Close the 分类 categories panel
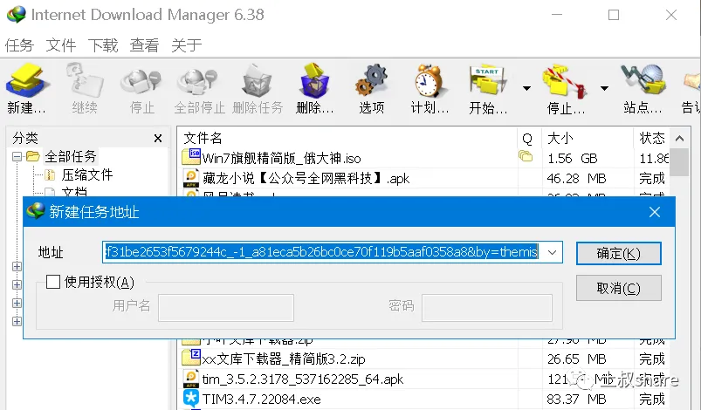Image resolution: width=701 pixels, height=410 pixels. pos(158,139)
